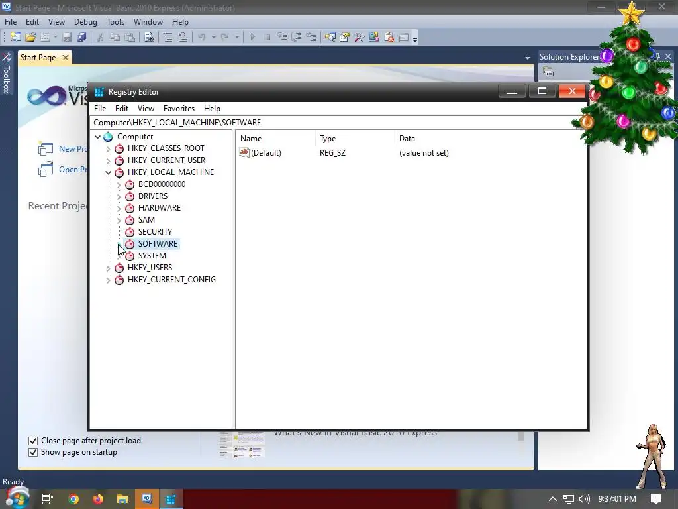Click the Undo arrow icon in toolbar
Image resolution: width=678 pixels, height=509 pixels.
[x=201, y=38]
